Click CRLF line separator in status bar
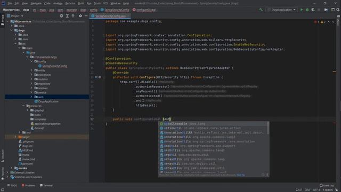Image resolution: width=341 pixels, height=192 pixels. point(307,190)
